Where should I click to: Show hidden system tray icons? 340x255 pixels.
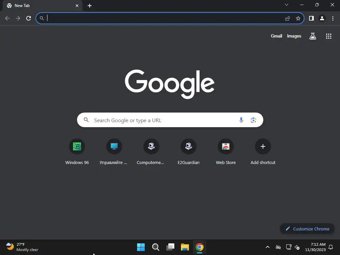tap(268, 247)
